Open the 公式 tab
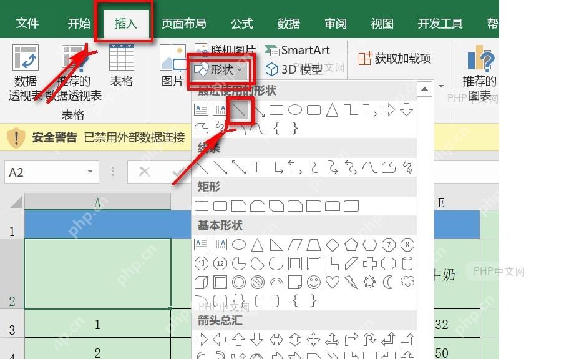Screen dimensions: 574x359 click(x=241, y=24)
